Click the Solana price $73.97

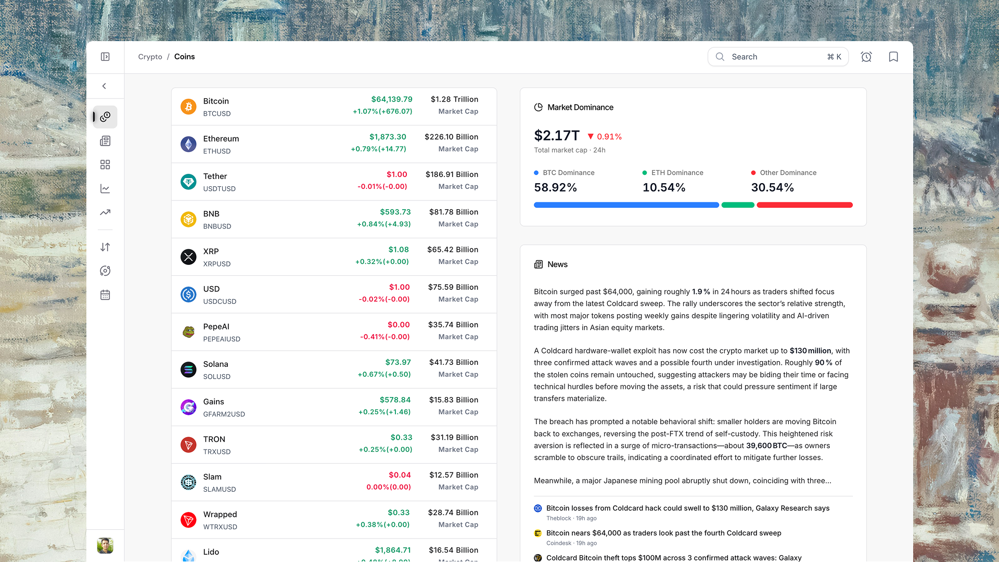pos(398,362)
